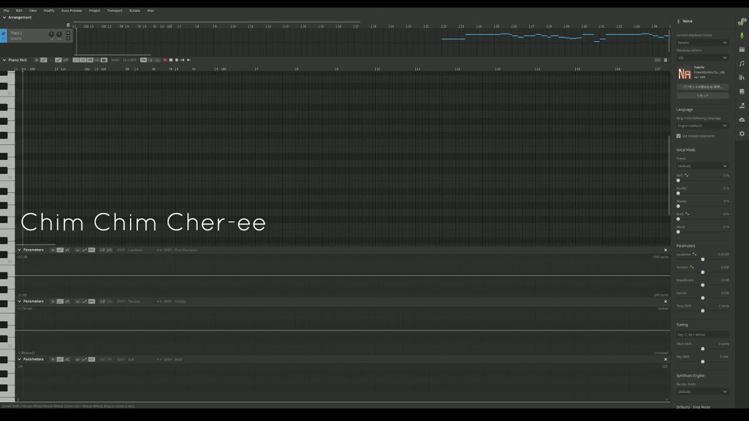
Task: Open the Transport menu
Action: point(115,11)
